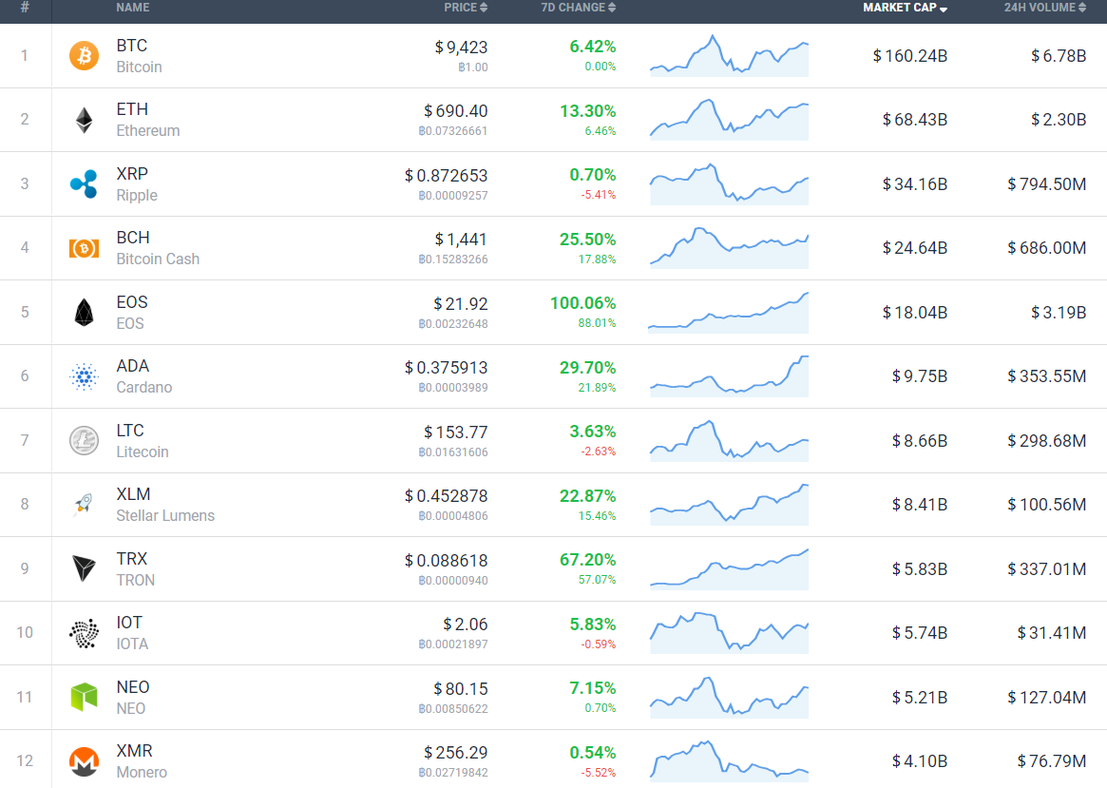Click the Bitcoin Cash logo
The image size is (1107, 788).
84,248
